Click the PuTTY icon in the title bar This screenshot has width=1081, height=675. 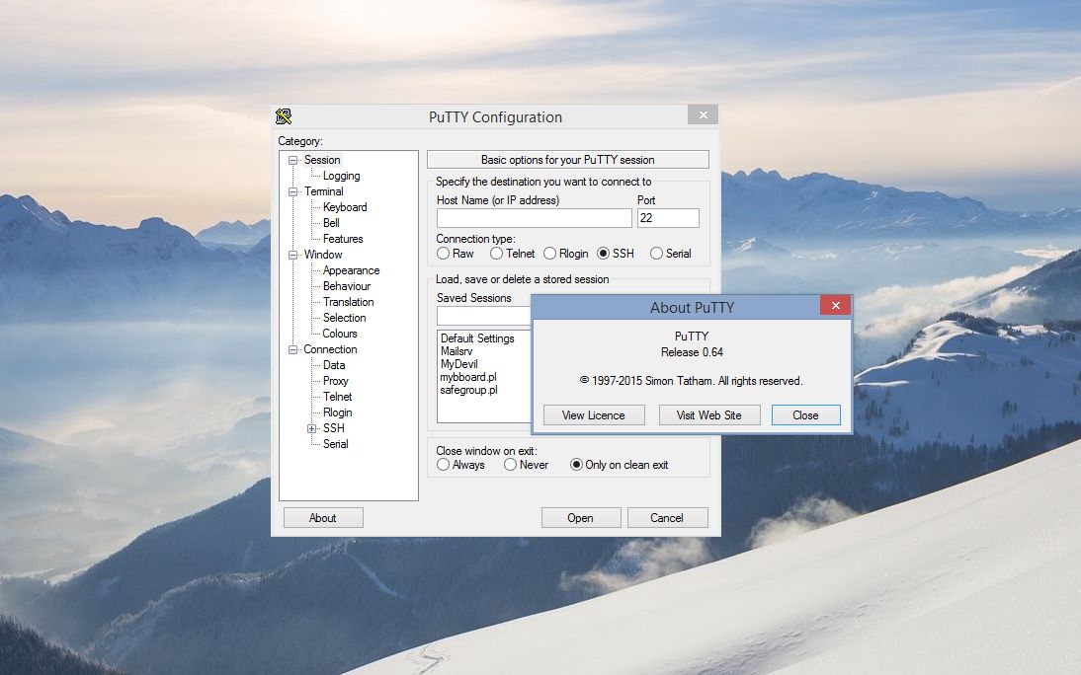coord(284,116)
